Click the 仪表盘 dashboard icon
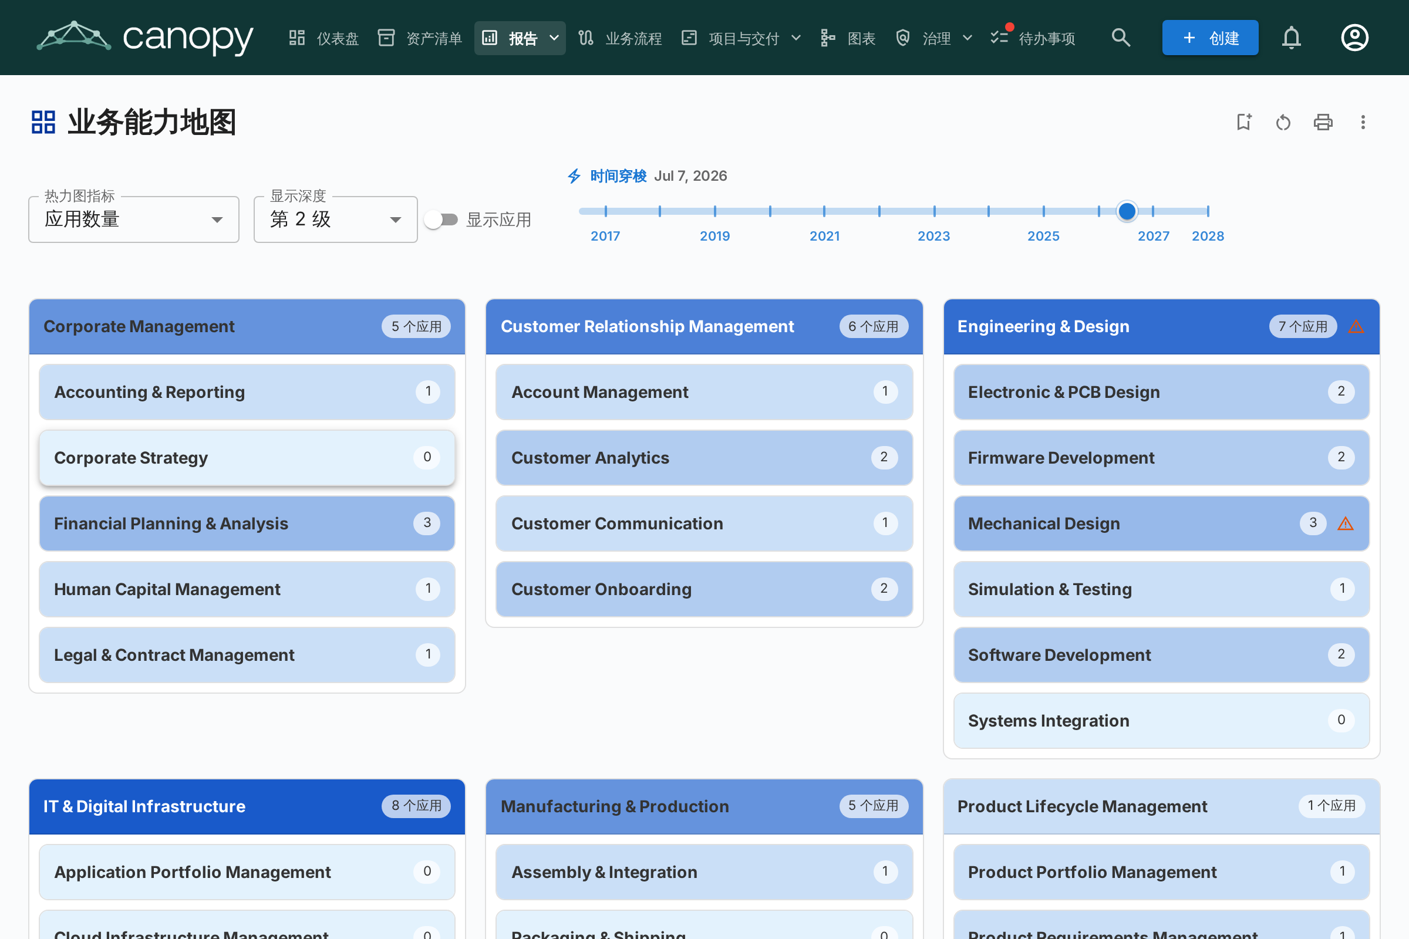 coord(297,38)
